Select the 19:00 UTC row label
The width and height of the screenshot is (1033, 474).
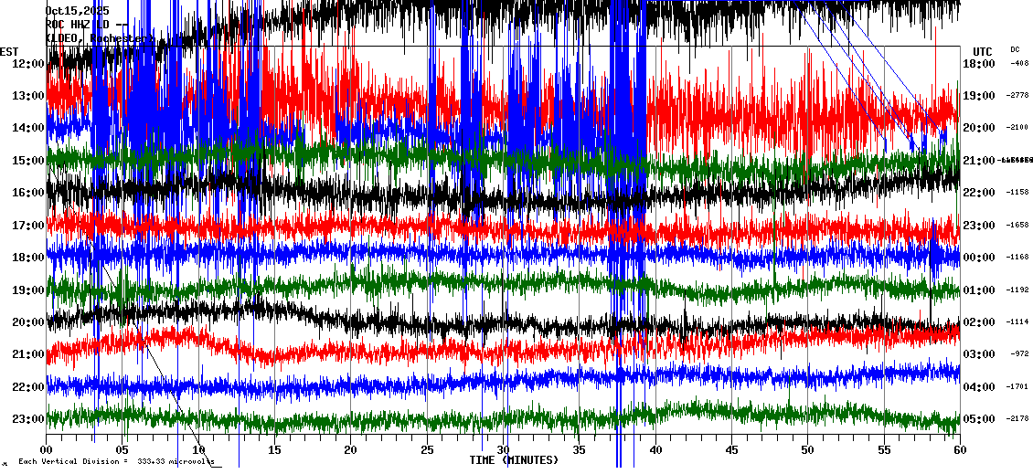click(979, 96)
